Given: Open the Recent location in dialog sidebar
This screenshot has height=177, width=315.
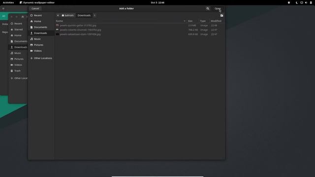Looking at the screenshot, I should (41, 15).
